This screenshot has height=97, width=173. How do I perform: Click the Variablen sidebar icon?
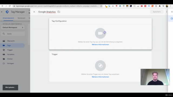[4, 54]
